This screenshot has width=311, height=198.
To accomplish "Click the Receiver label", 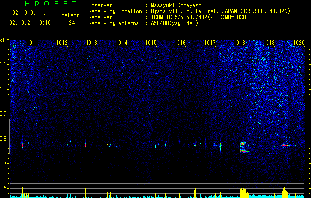I will [100, 17].
